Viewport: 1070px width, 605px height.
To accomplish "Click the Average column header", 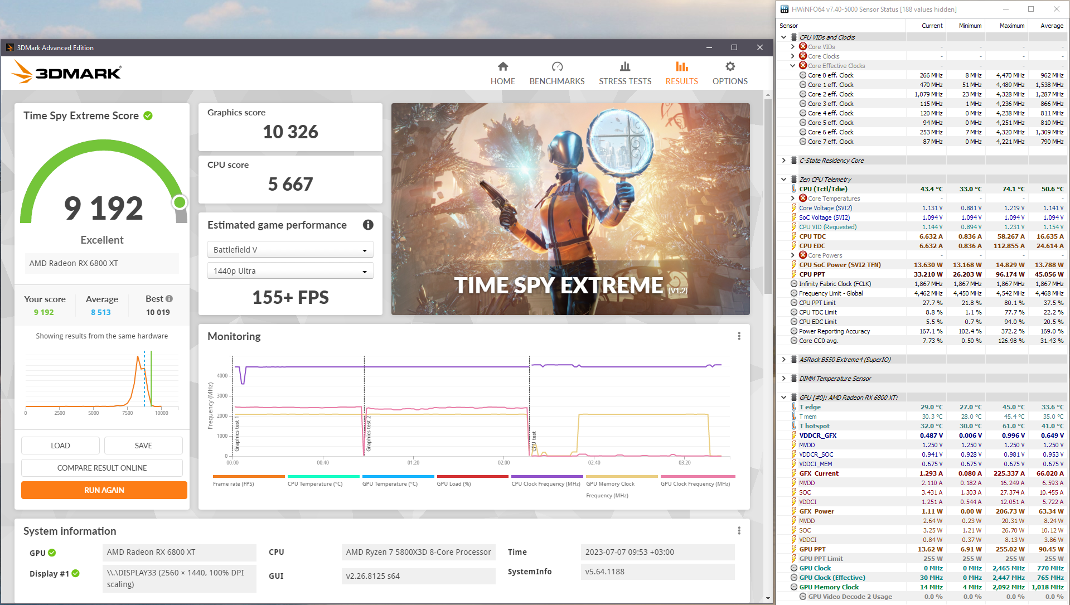I will (x=1047, y=26).
